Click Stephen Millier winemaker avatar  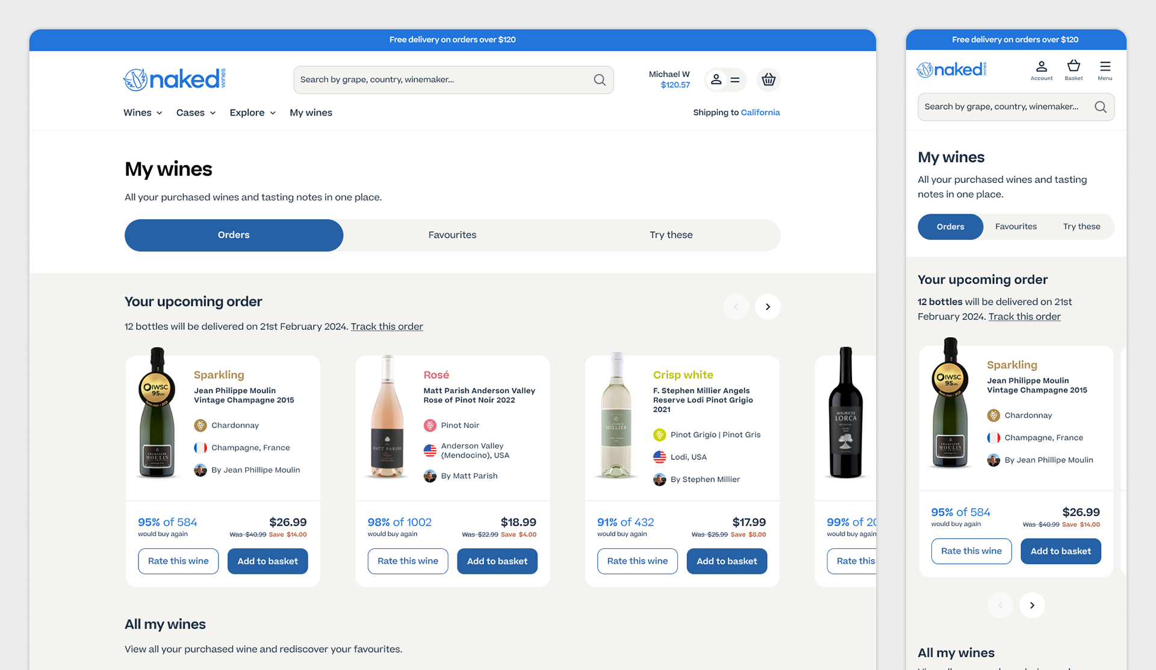(660, 479)
